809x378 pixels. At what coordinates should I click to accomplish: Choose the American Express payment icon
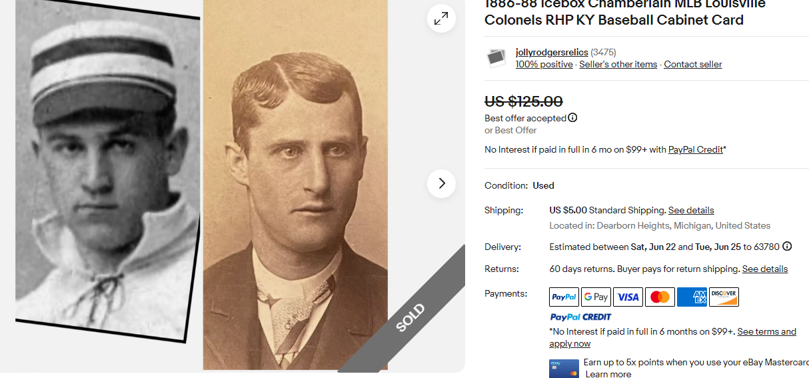692,297
